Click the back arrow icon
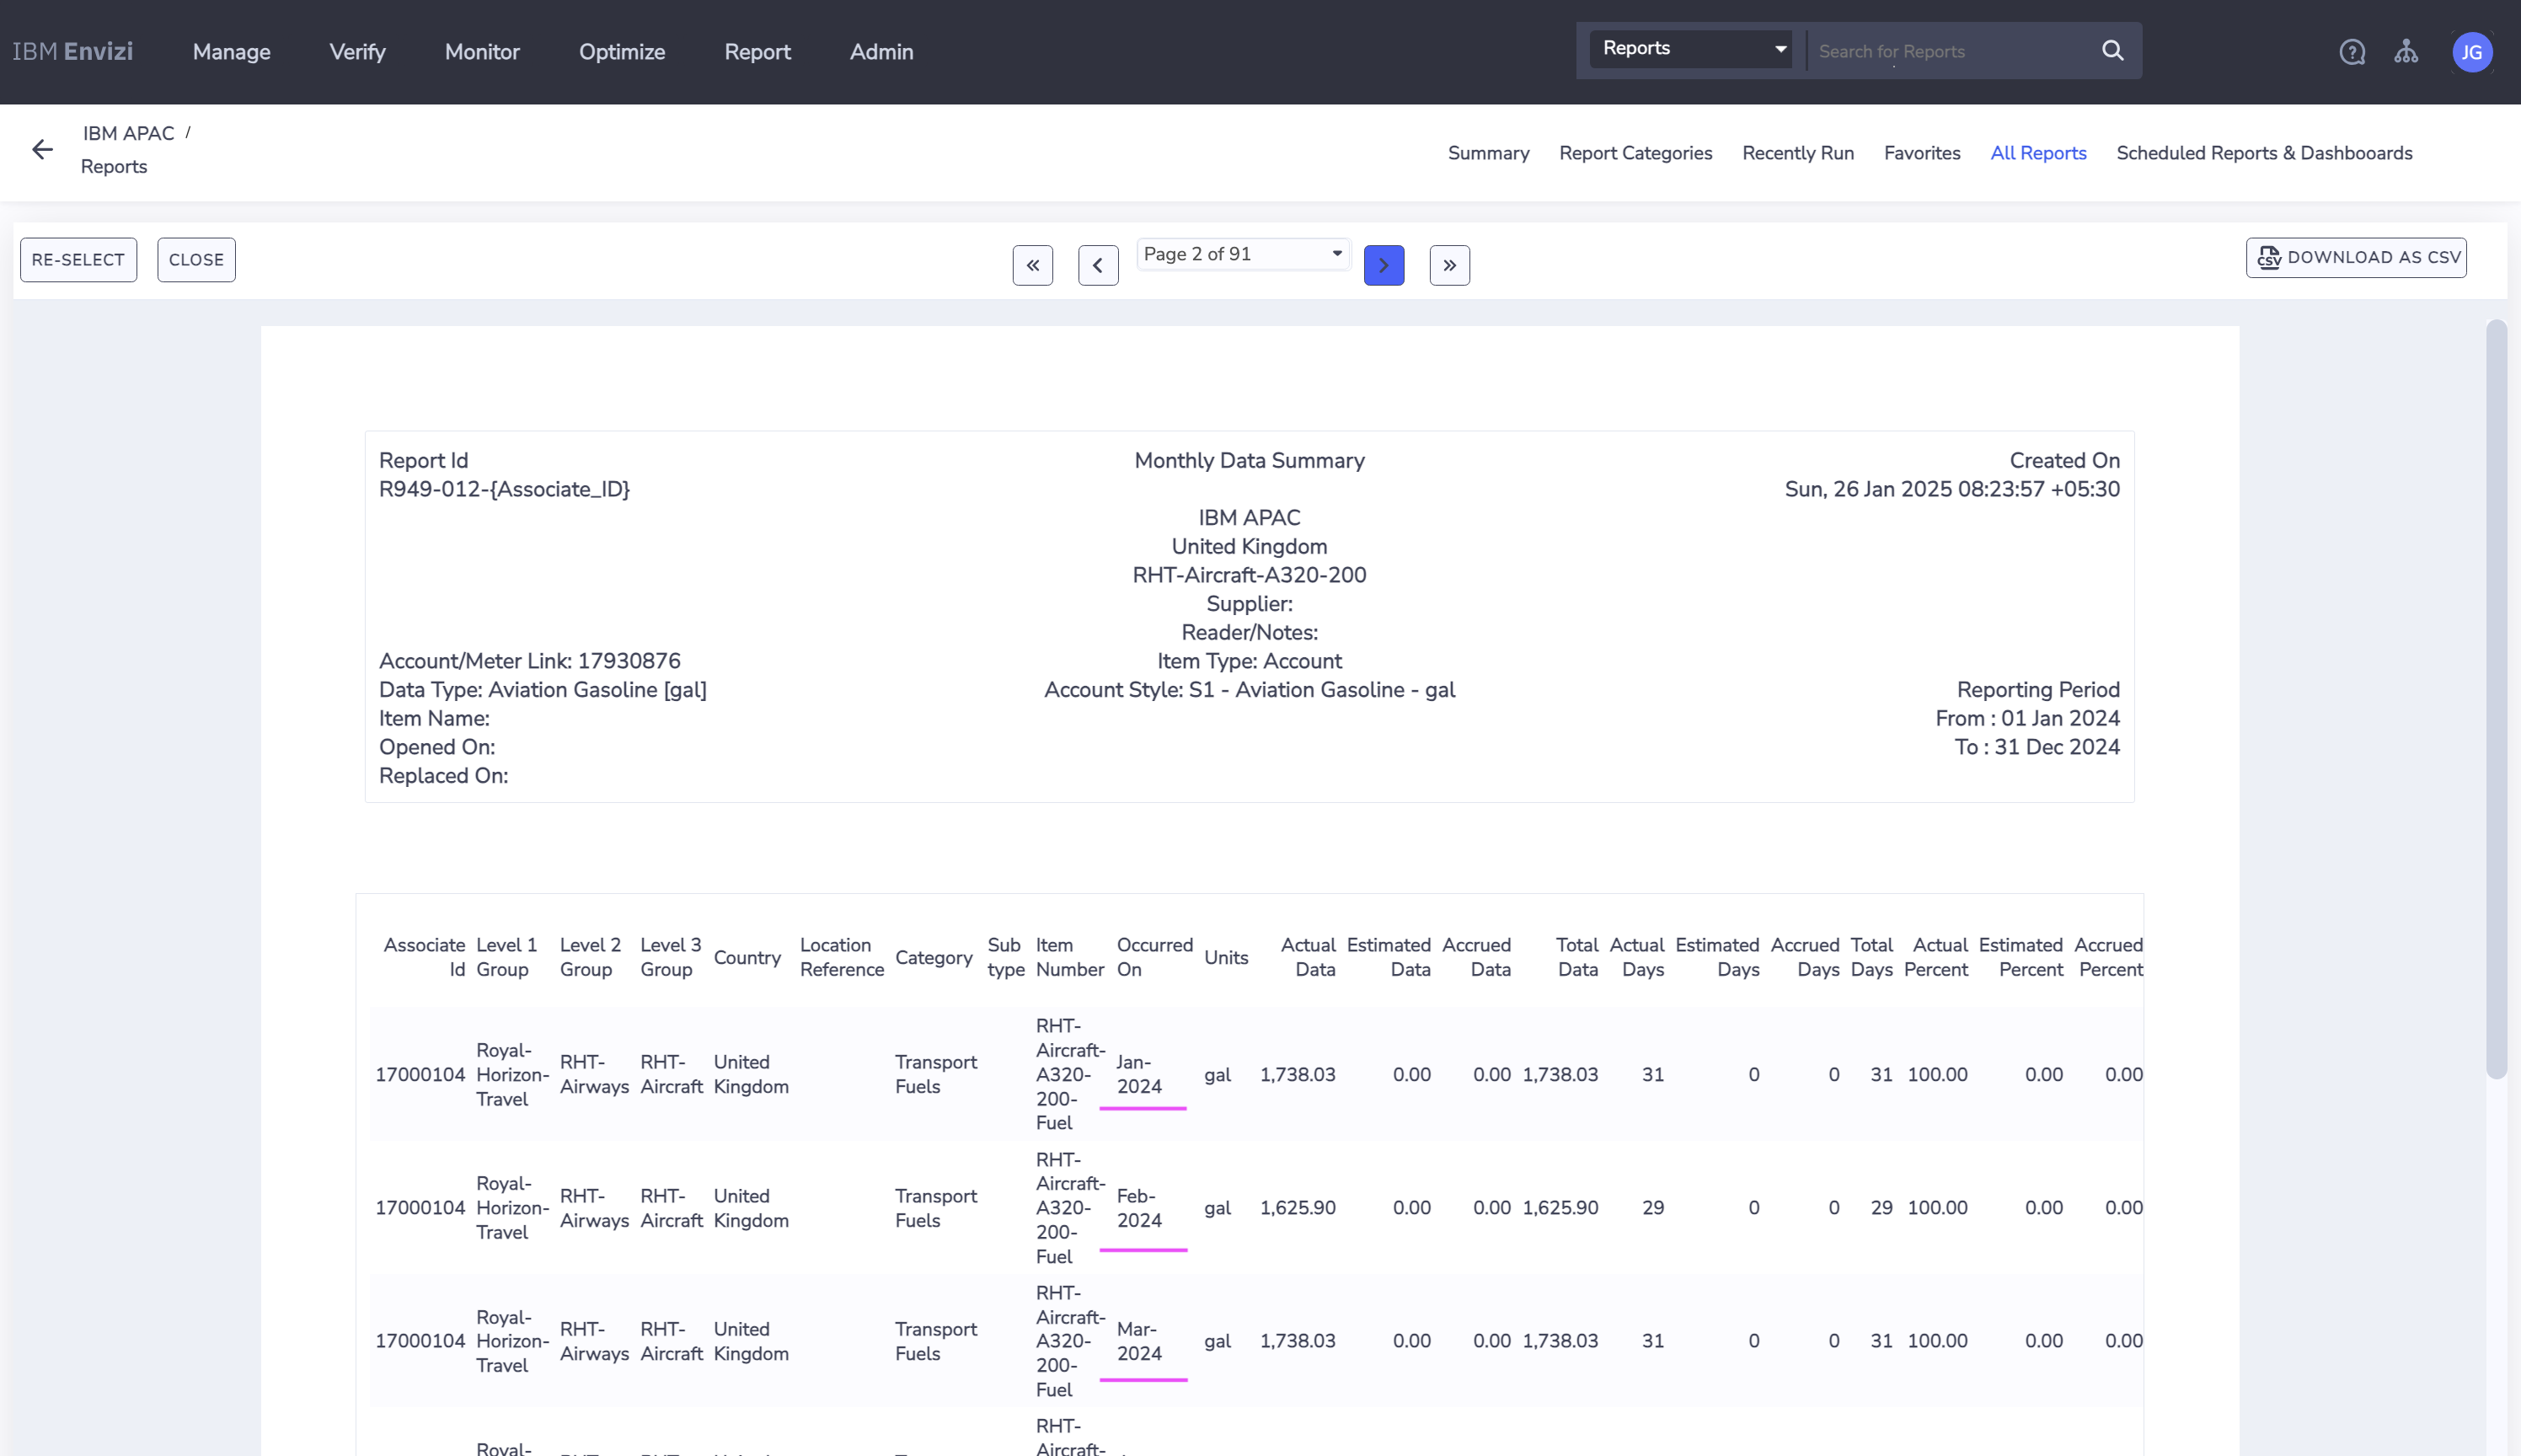 42,150
